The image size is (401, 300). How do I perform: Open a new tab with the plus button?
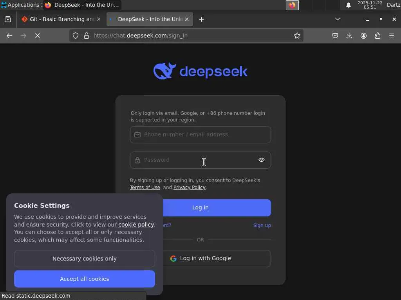[201, 20]
